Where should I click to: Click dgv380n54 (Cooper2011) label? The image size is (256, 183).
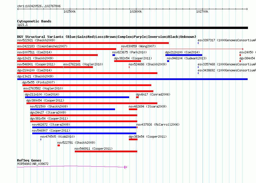tap(45, 100)
